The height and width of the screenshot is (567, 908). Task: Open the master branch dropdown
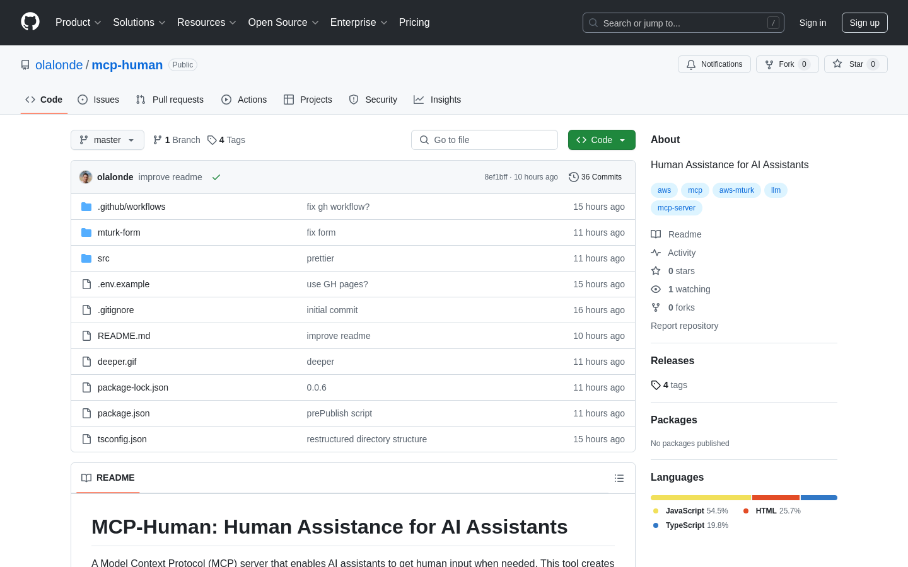coord(107,140)
